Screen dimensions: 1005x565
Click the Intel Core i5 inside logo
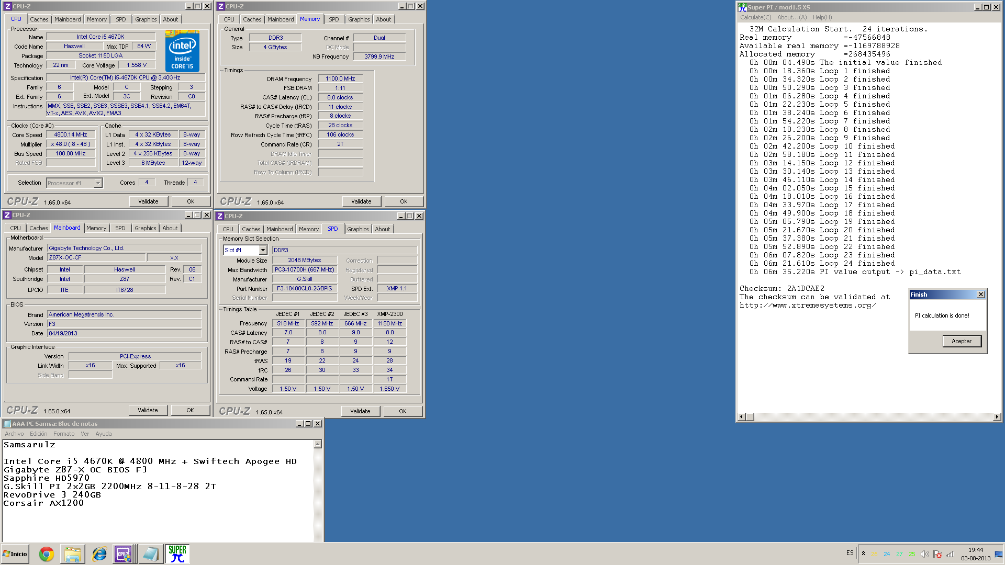pyautogui.click(x=182, y=51)
